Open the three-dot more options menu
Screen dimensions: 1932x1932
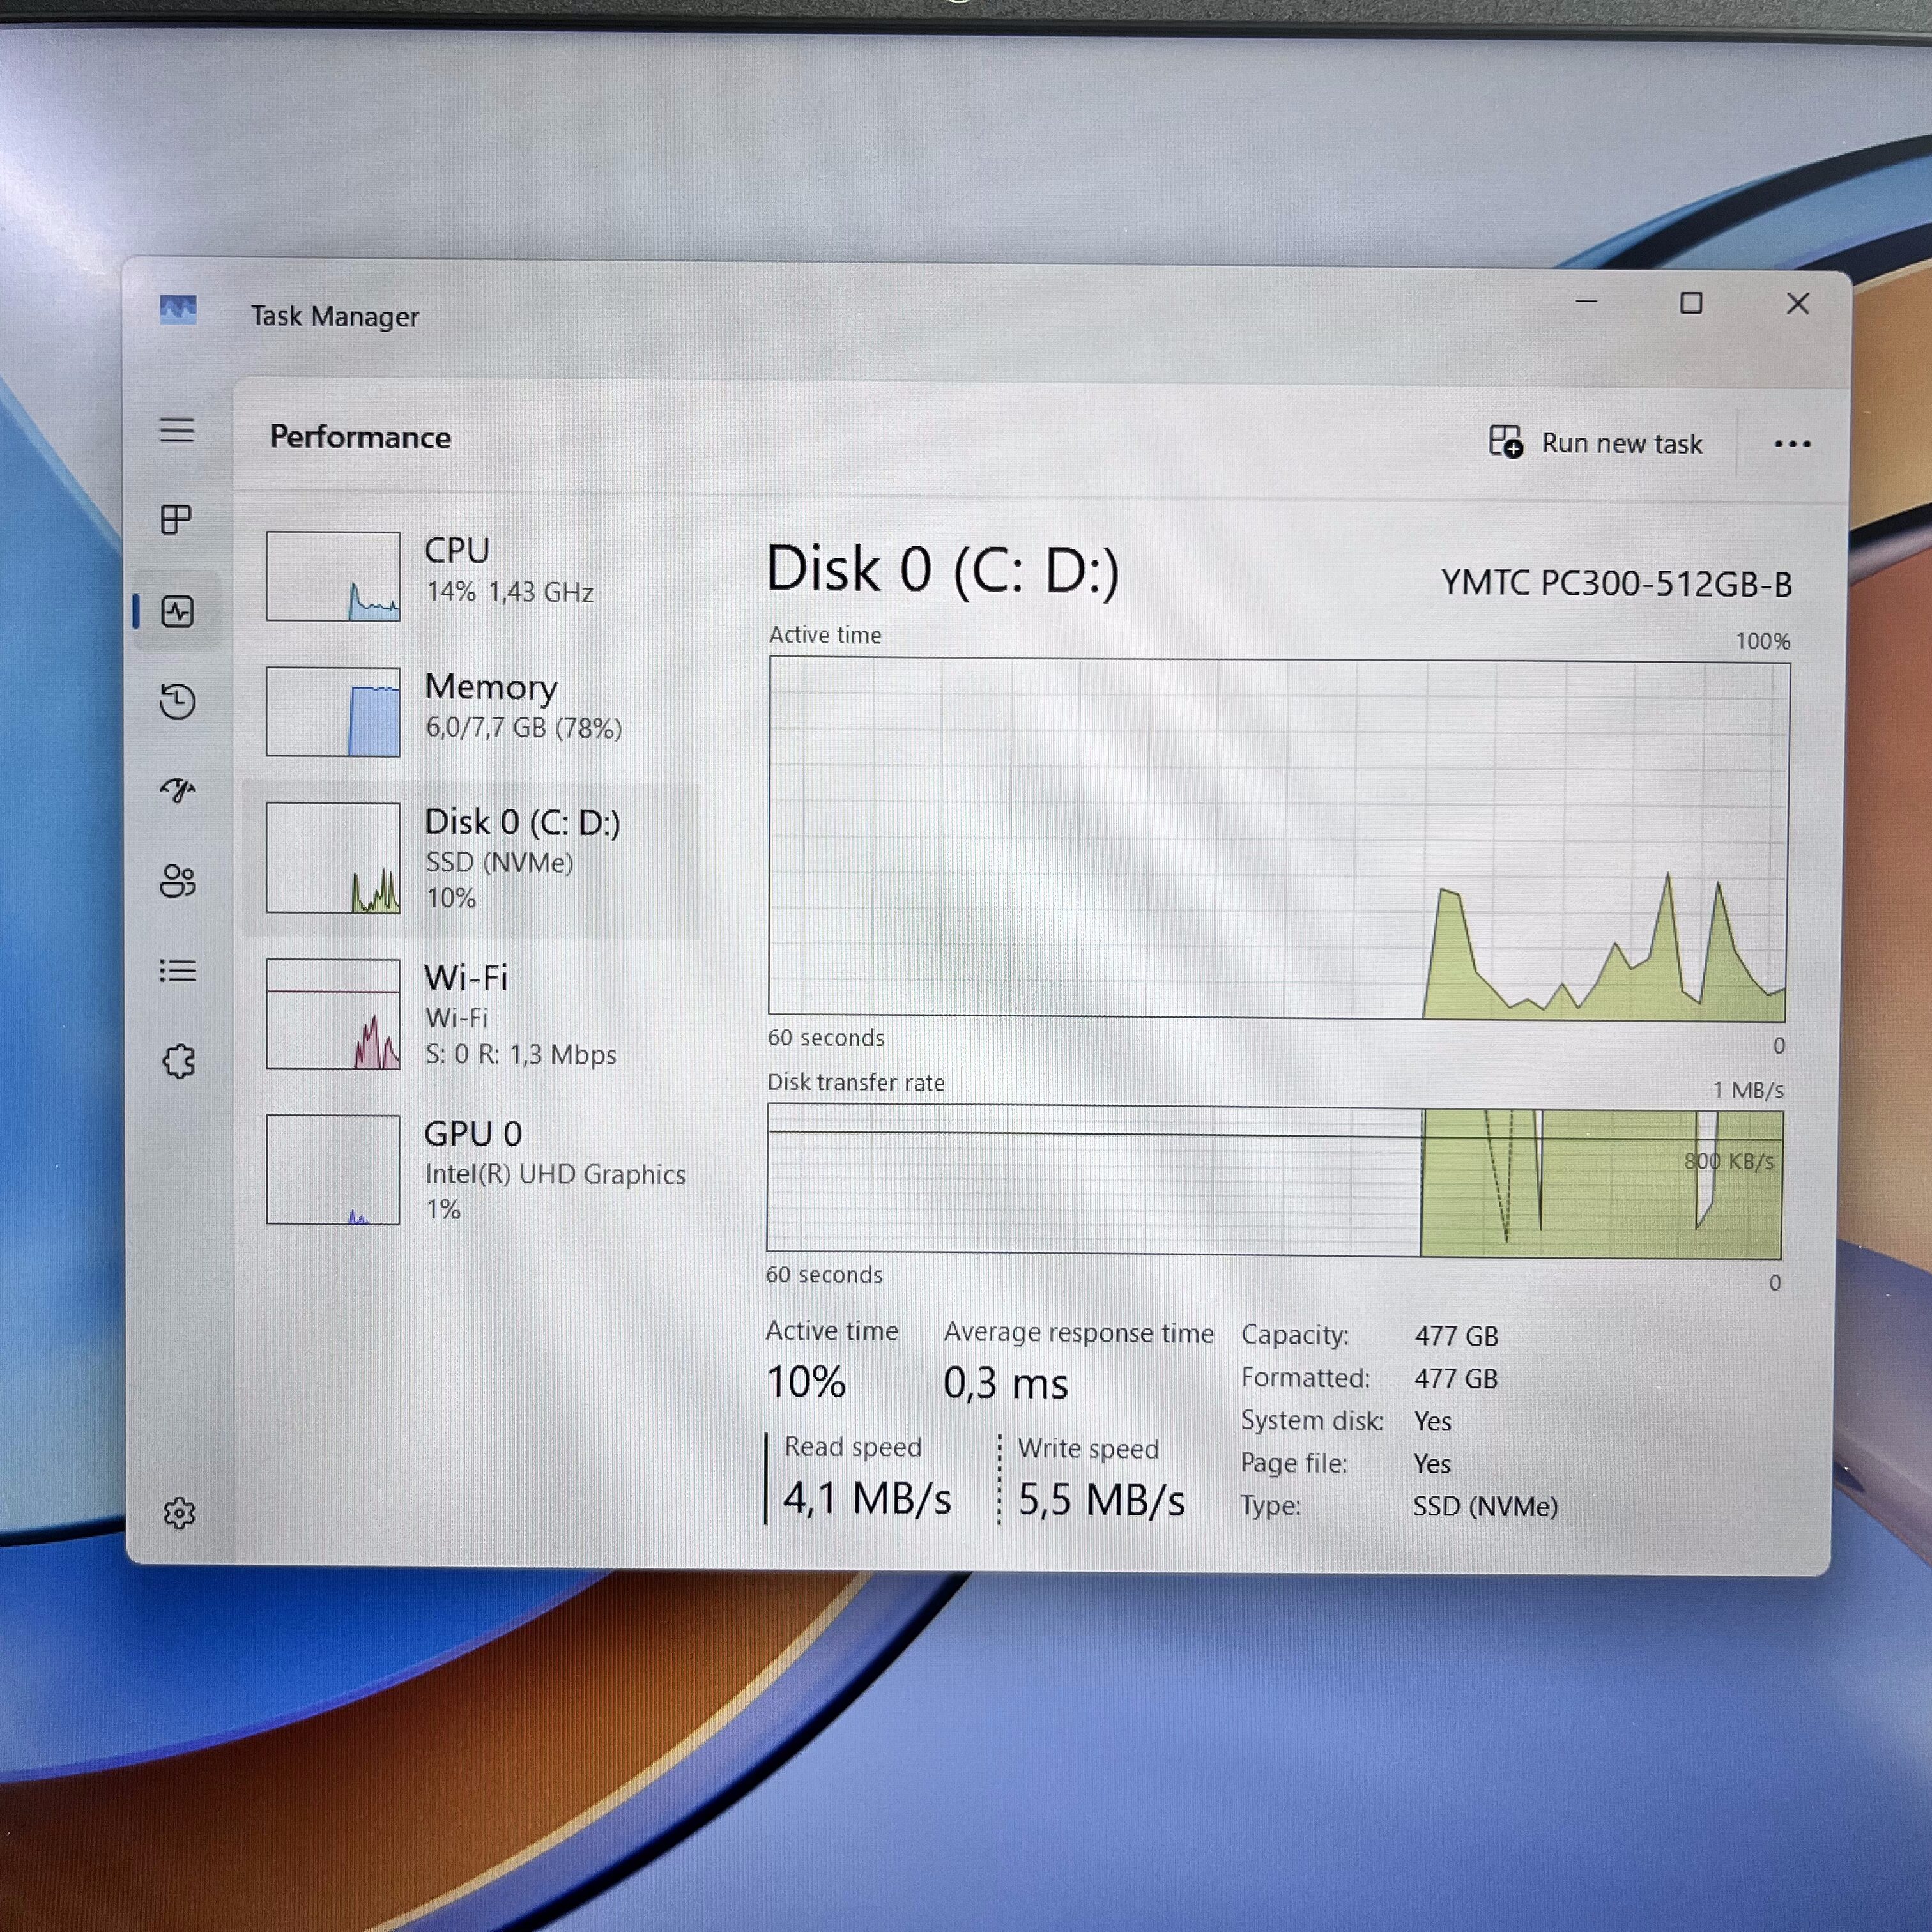(1792, 444)
